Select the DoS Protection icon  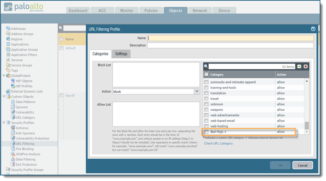tap(13, 164)
